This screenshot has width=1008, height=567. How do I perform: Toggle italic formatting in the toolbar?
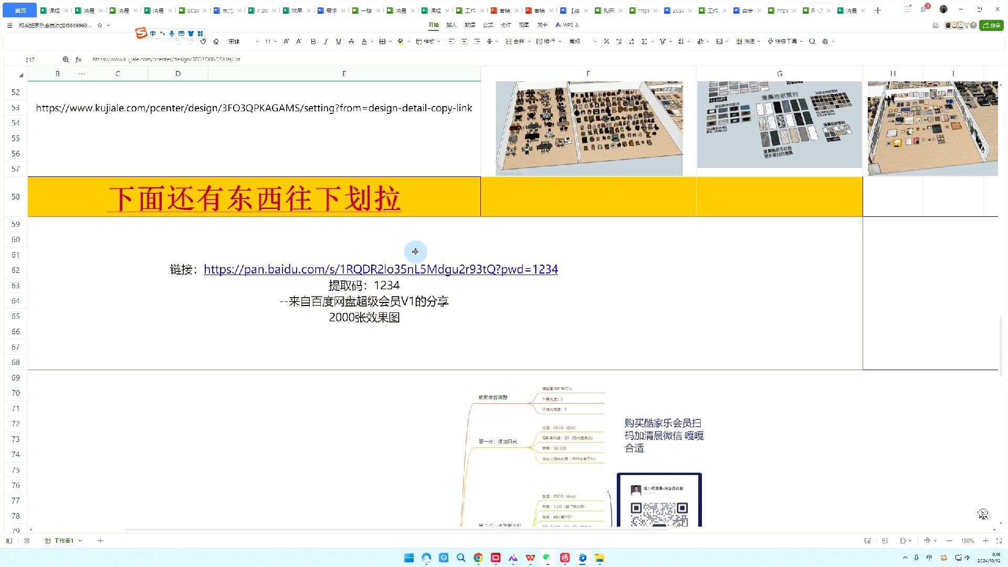coord(325,41)
